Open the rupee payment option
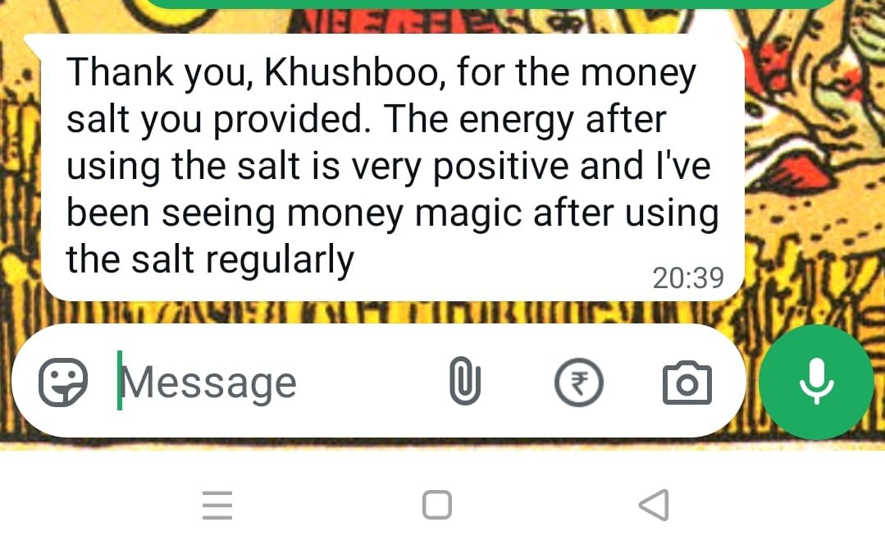Screen dimensions: 885x559 click(x=578, y=383)
